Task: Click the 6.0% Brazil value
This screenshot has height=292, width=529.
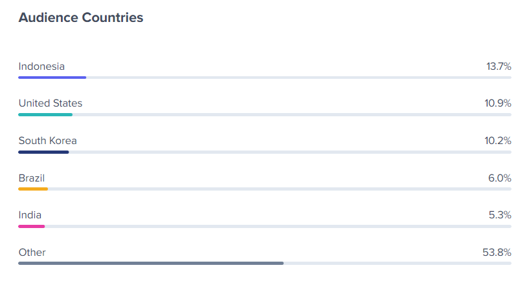Action: [x=500, y=178]
